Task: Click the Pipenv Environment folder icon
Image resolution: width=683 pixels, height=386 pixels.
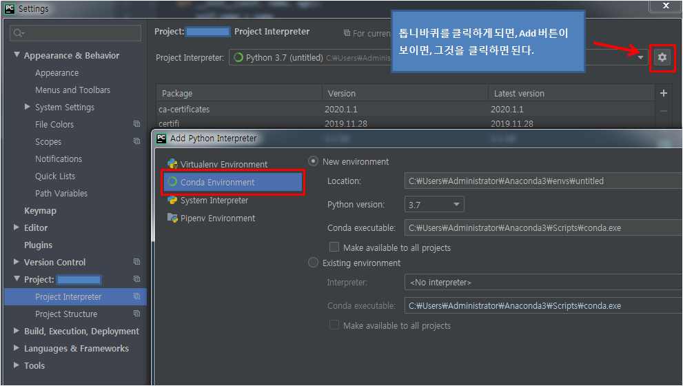Action: tap(172, 218)
